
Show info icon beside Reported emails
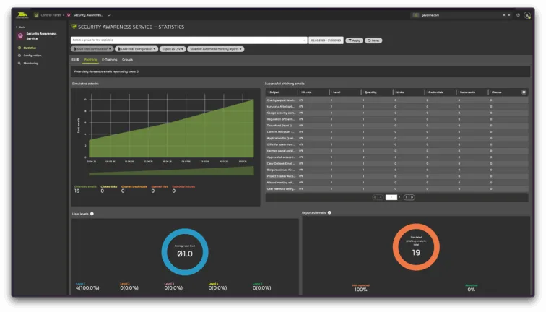pyautogui.click(x=329, y=212)
